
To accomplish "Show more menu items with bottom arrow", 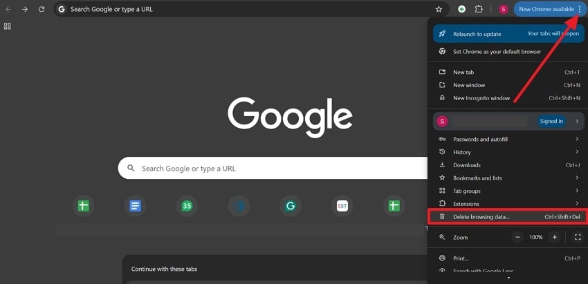I will (509, 278).
